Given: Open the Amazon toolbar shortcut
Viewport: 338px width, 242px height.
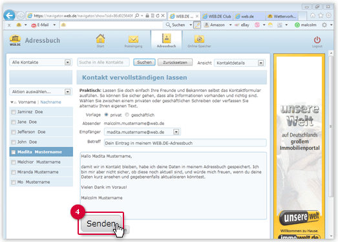Looking at the screenshot, I should tap(215, 25).
